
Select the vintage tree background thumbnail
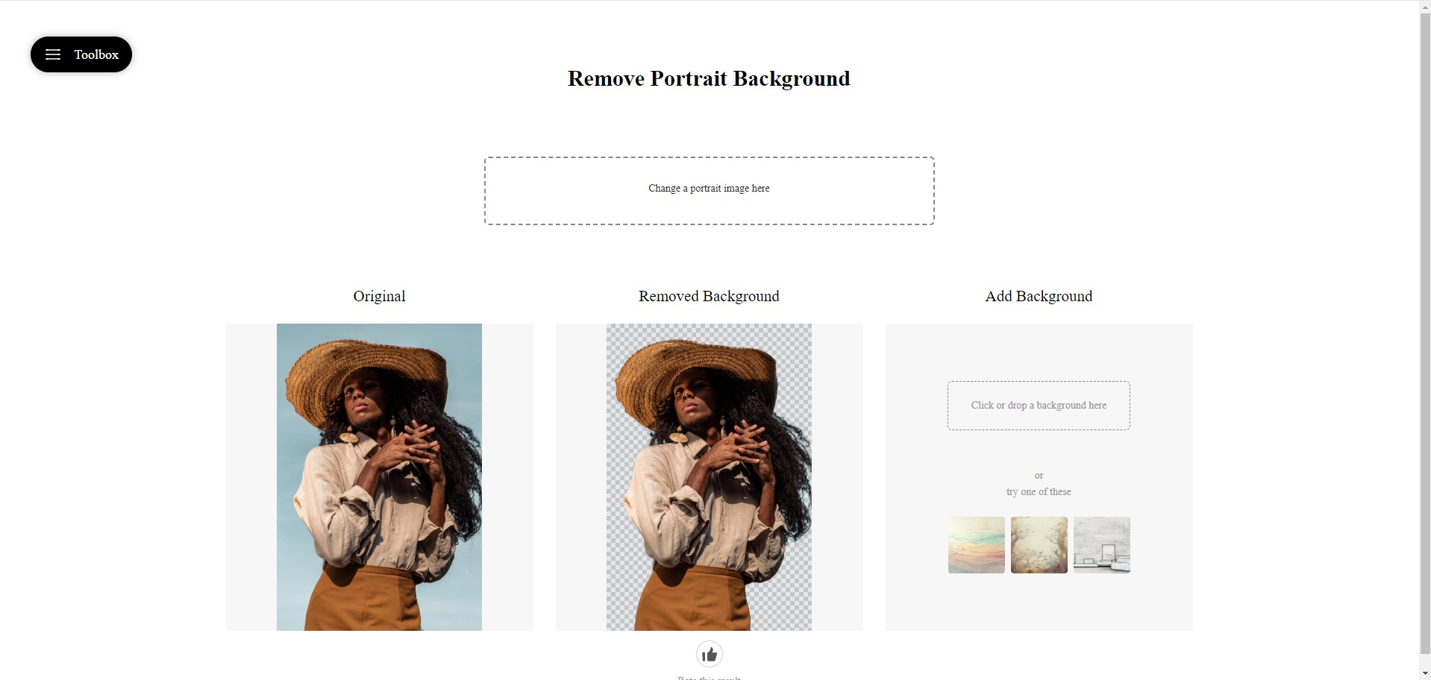point(1039,545)
